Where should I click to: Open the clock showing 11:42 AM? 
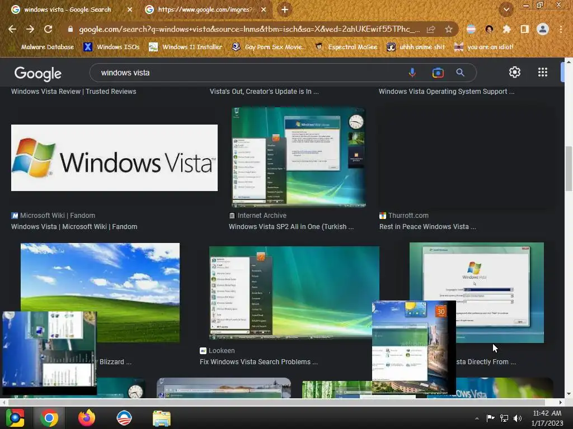point(547,418)
